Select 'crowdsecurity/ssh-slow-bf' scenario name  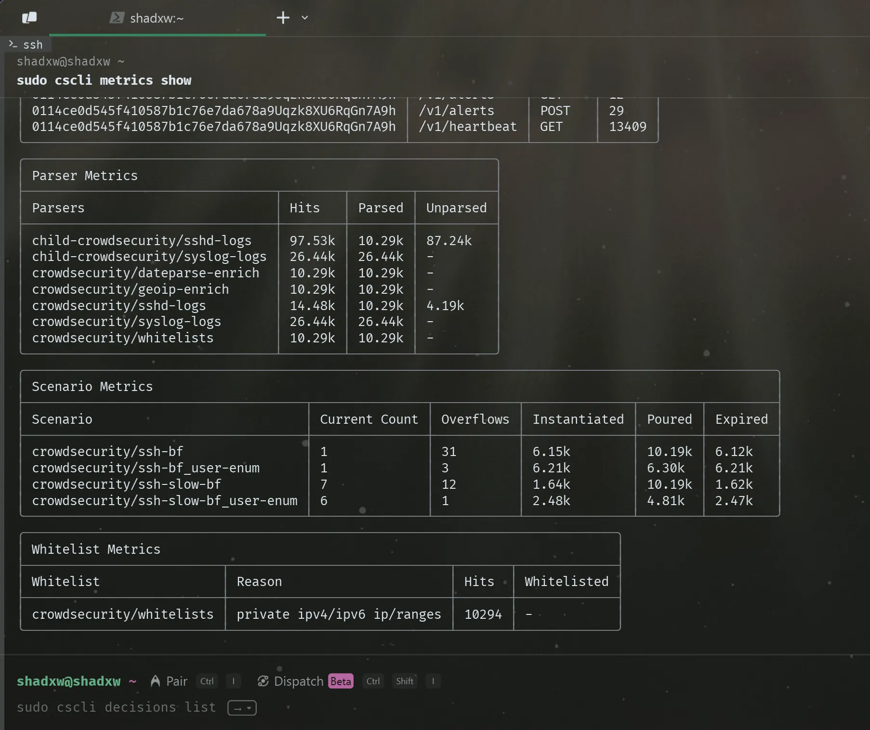point(126,484)
